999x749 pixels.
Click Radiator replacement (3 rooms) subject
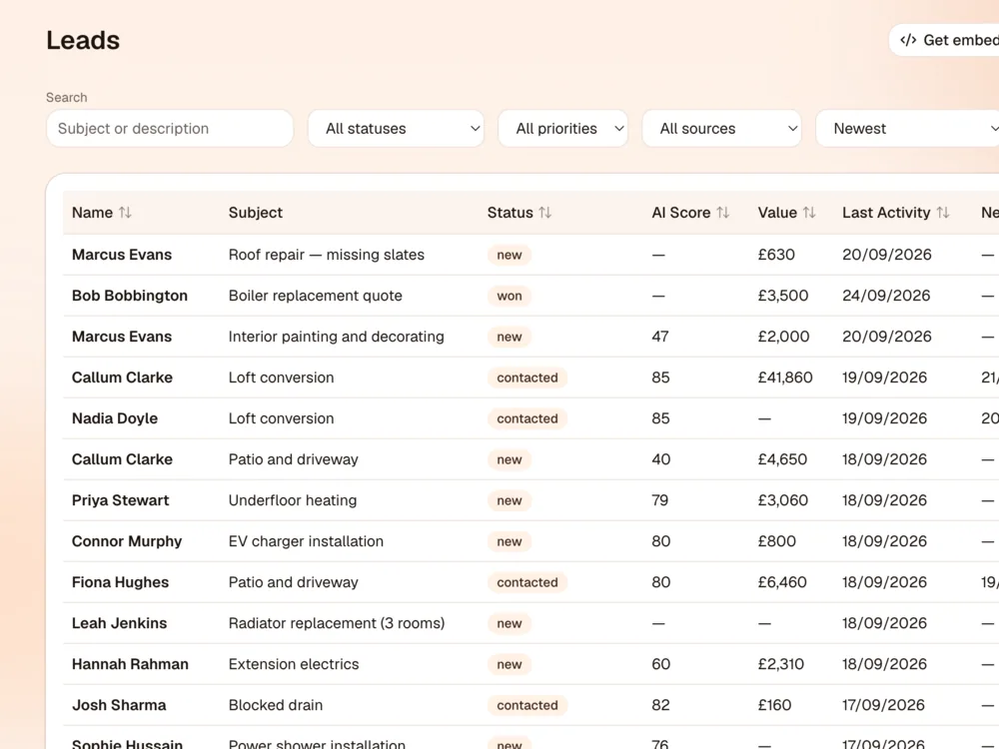[x=337, y=623]
